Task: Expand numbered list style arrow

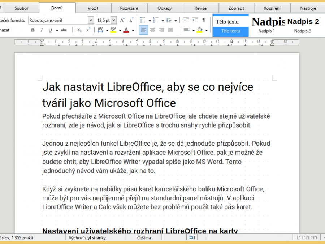Action: [x=163, y=21]
